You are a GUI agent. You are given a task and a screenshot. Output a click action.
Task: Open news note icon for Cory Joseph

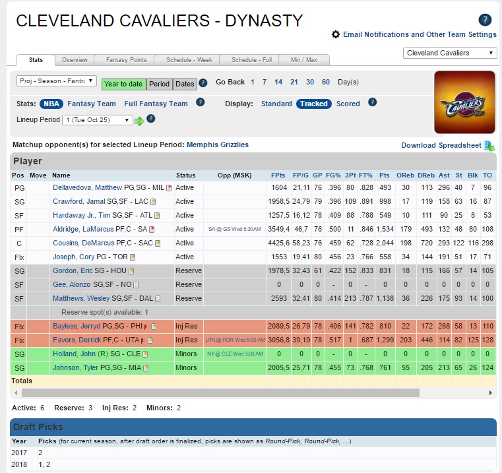(x=133, y=257)
